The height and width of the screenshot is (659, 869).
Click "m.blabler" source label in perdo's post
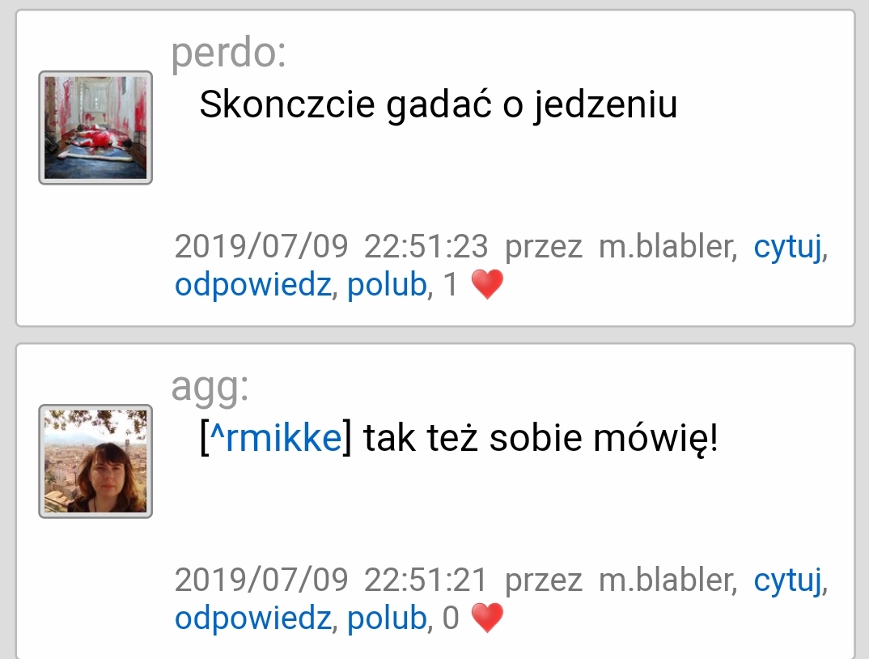tap(668, 246)
